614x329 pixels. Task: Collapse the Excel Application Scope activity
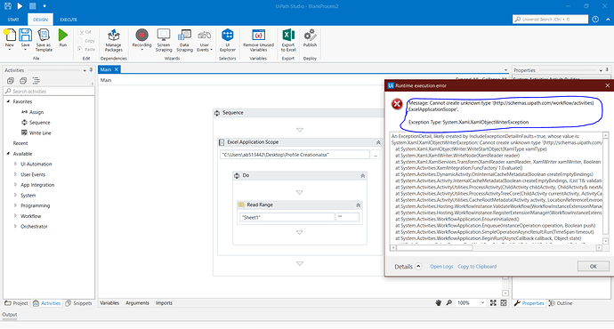(x=378, y=142)
